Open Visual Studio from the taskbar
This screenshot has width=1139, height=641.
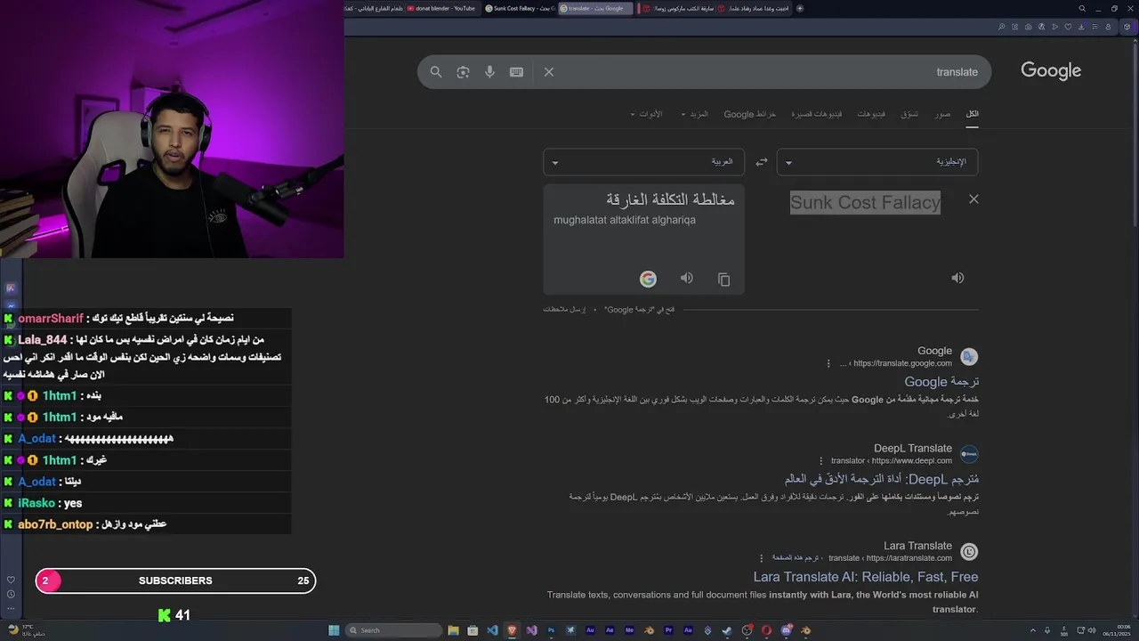point(531,630)
